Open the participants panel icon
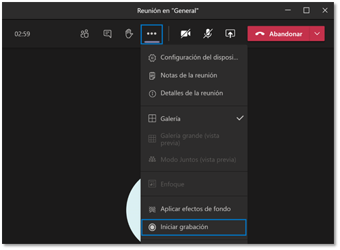Screen dimensions: 340x250 [x=84, y=34]
